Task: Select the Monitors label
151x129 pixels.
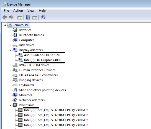Action: click(x=25, y=95)
